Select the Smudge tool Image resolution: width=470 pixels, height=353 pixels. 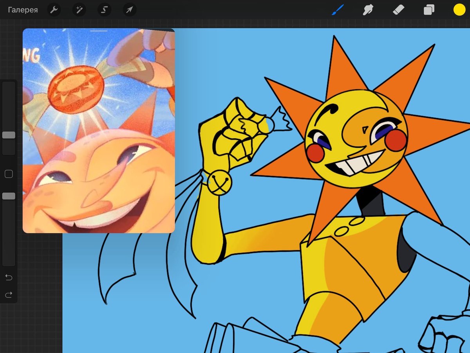tap(367, 10)
